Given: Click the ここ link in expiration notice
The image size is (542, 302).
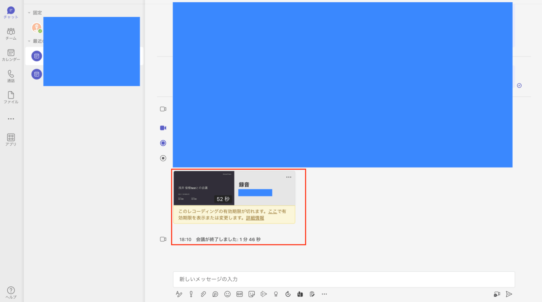Looking at the screenshot, I should pyautogui.click(x=272, y=211).
